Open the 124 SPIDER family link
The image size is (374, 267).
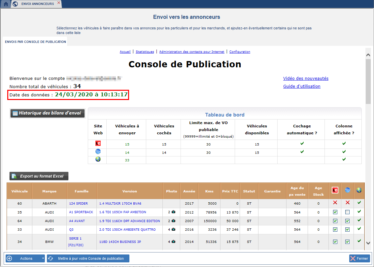pyautogui.click(x=79, y=204)
